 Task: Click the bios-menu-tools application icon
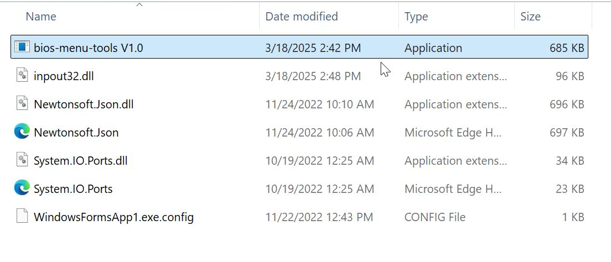tap(22, 48)
